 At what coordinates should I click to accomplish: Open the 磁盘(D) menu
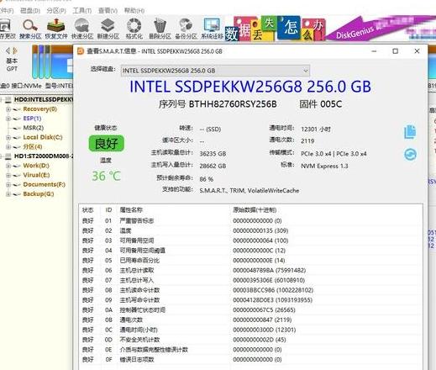30,11
